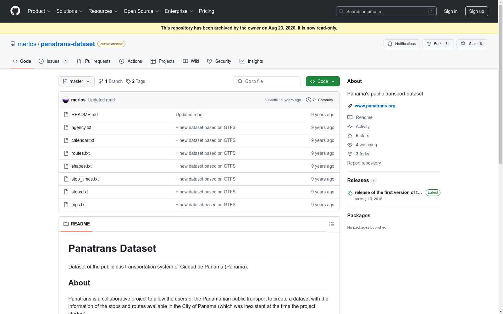Click the book icon beside Readme
This screenshot has width=503, height=314.
(x=350, y=117)
